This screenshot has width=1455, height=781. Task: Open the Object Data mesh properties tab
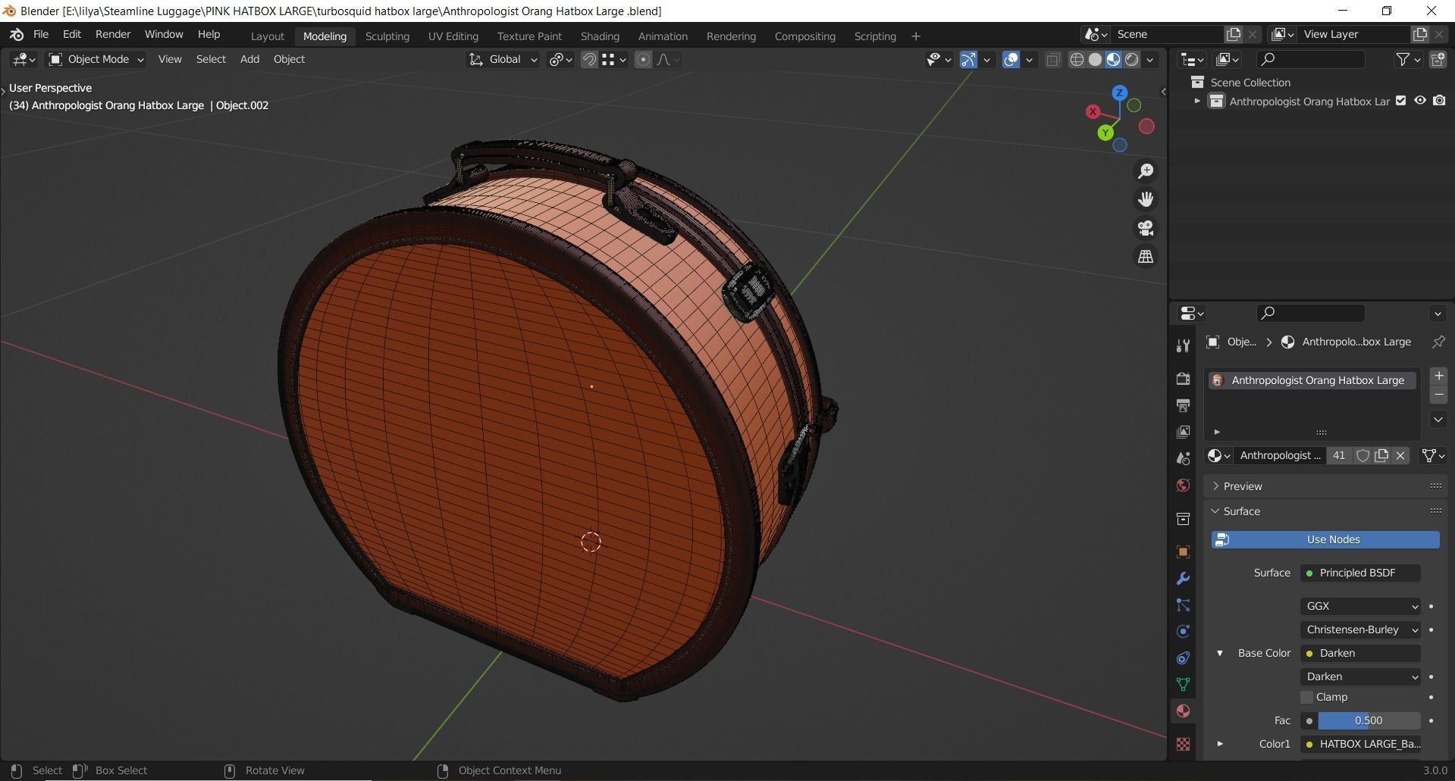(x=1183, y=684)
